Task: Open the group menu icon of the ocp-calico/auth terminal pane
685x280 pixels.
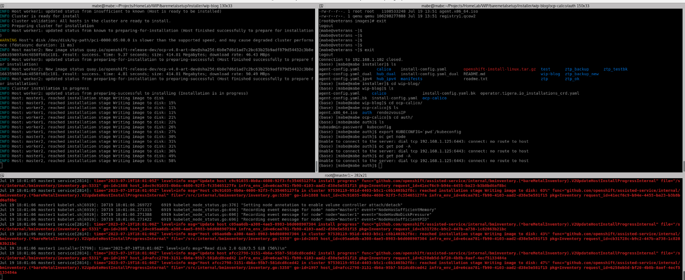Action: point(321,6)
